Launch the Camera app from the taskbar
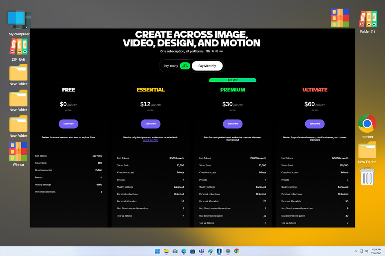The width and height of the screenshot is (385, 256). tap(175, 251)
